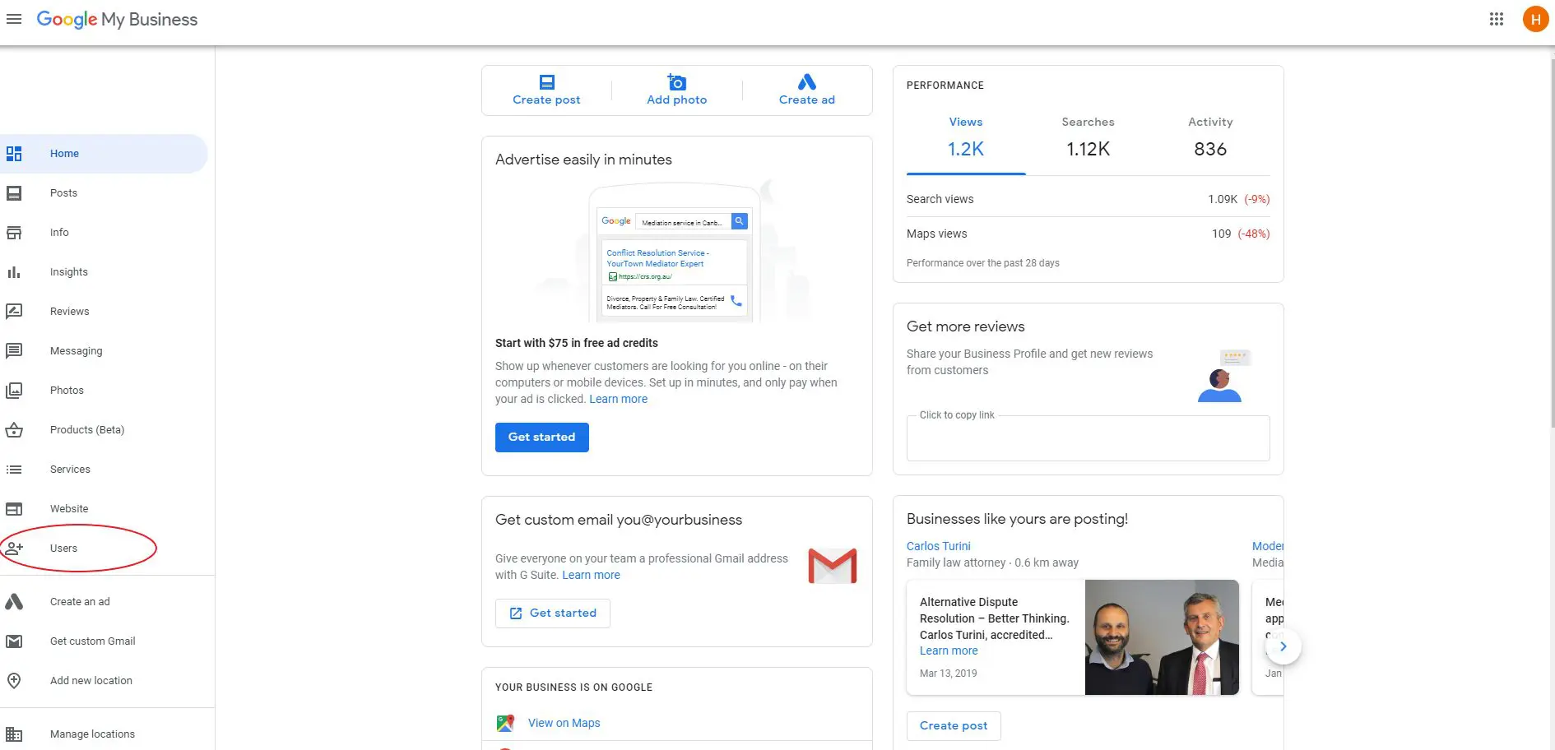Switch to the Searches performance tab
The height and width of the screenshot is (750, 1555).
click(x=1088, y=137)
